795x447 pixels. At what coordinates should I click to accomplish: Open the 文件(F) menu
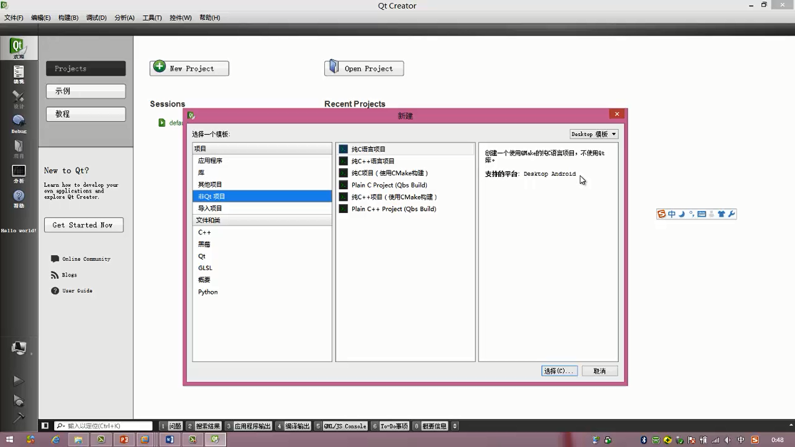pos(14,17)
